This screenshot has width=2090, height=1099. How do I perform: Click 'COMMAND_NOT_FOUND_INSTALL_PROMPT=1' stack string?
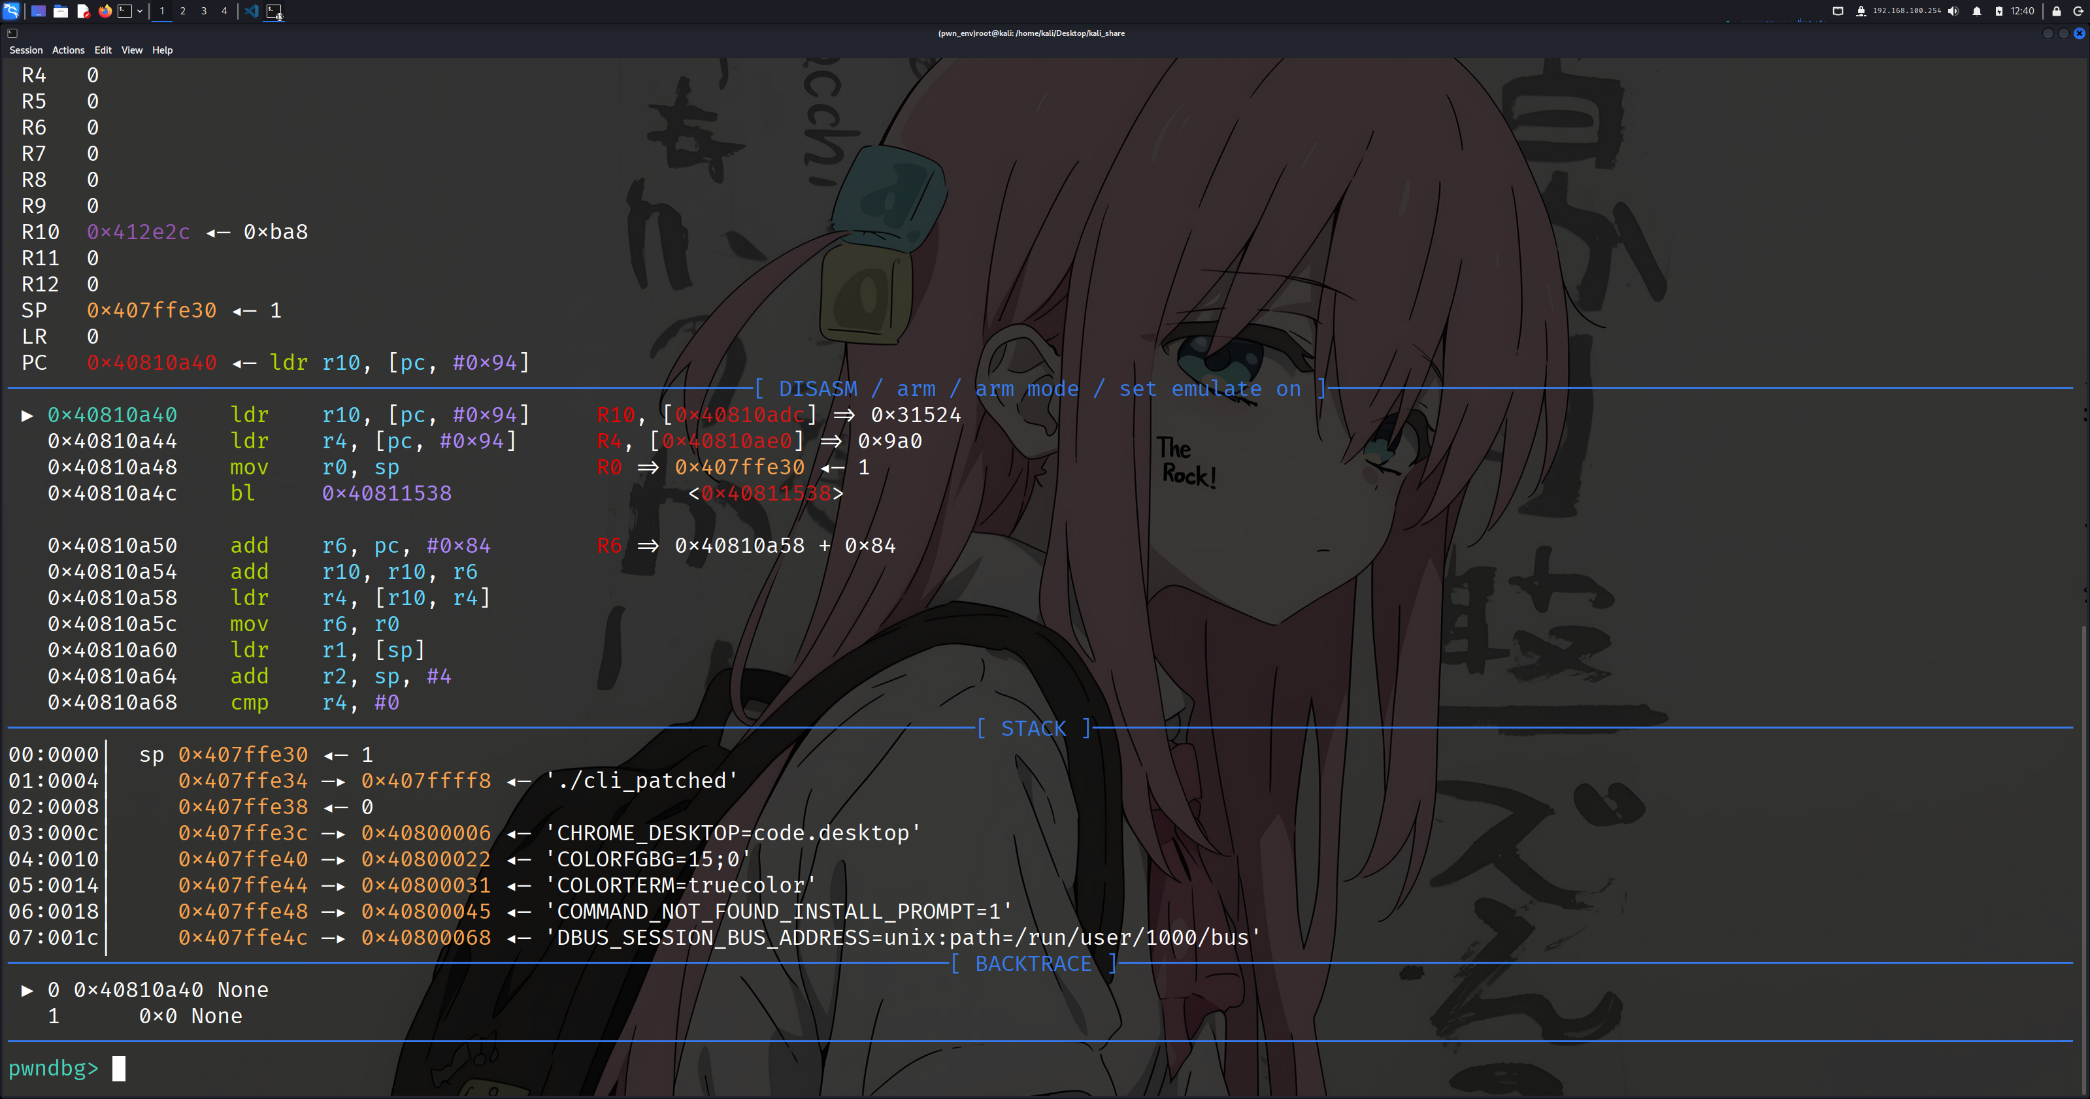tap(779, 911)
